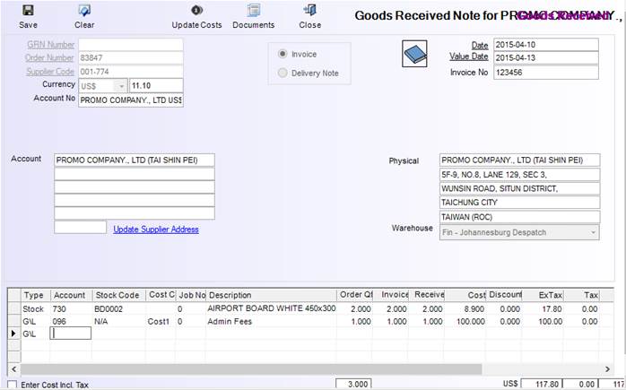Click the GRN Number label link
This screenshot has height=390, width=626.
click(x=50, y=44)
